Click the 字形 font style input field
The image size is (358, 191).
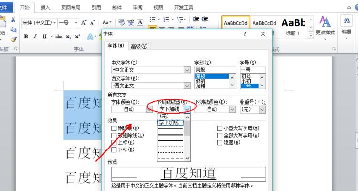(215, 70)
